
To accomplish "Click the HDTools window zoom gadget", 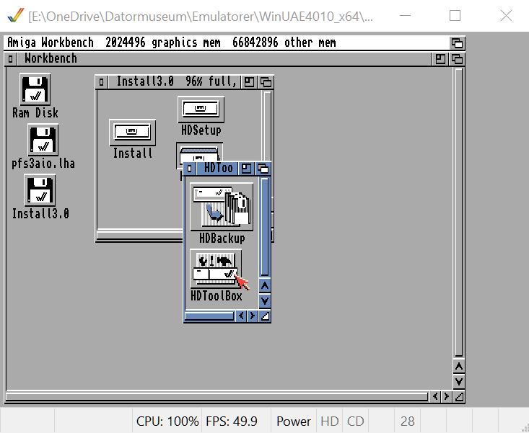I will coord(247,169).
